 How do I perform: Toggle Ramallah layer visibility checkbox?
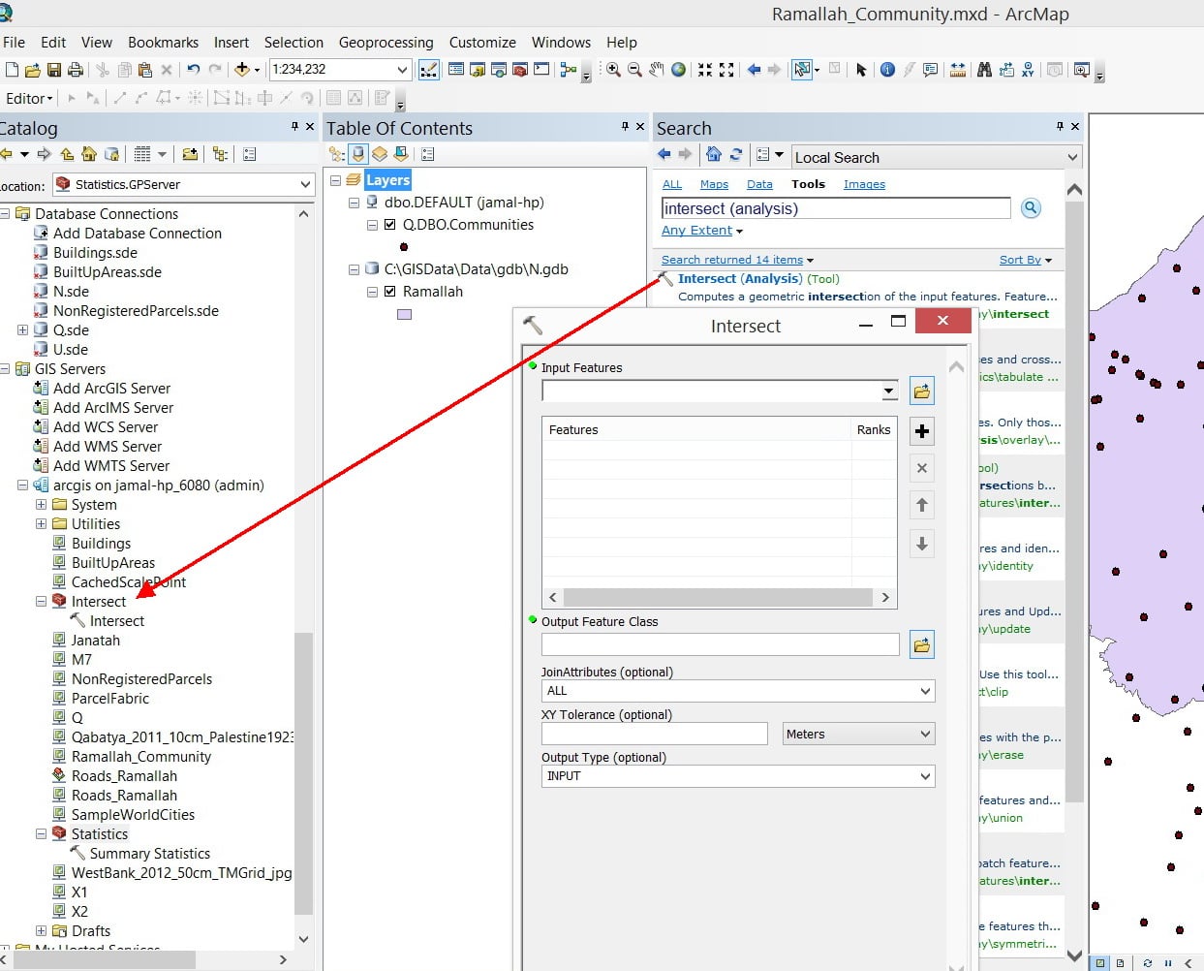[x=390, y=292]
